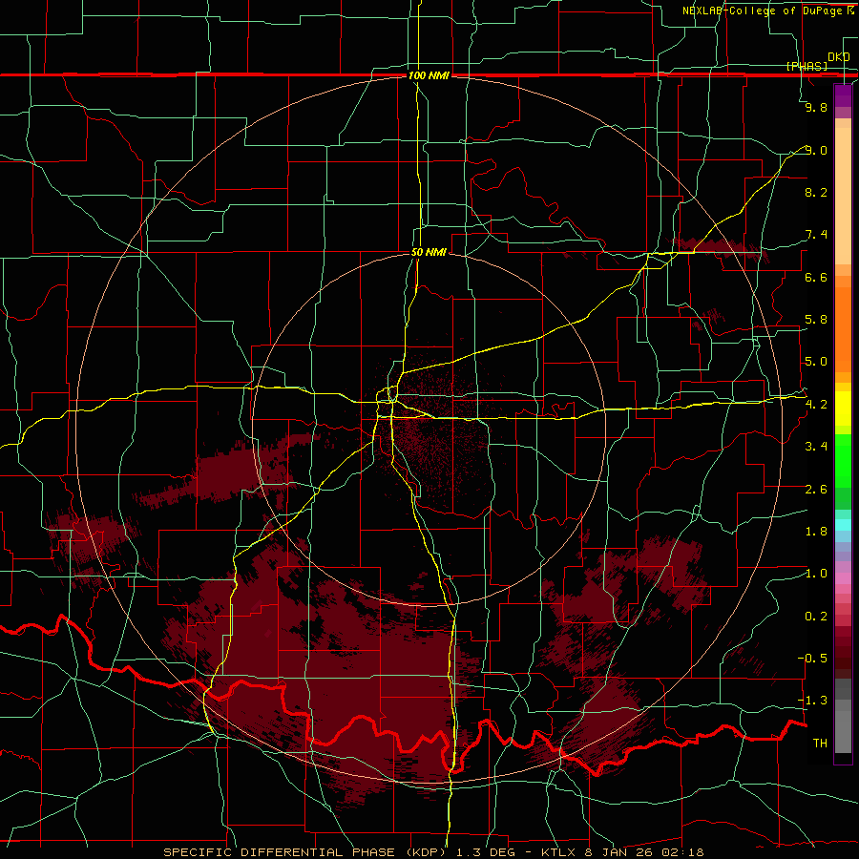Click the 9.8 value on the color scale

[816, 107]
